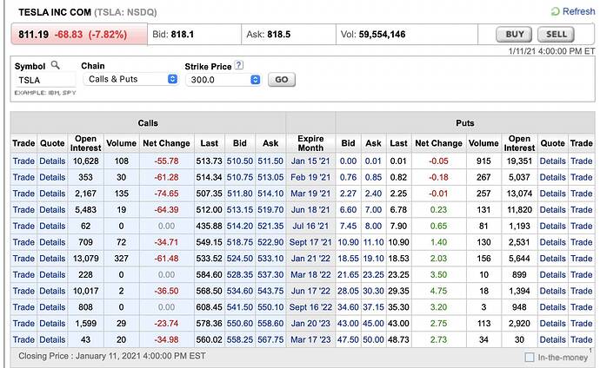Click puts Details for Mar 18 '22

[x=552, y=274]
